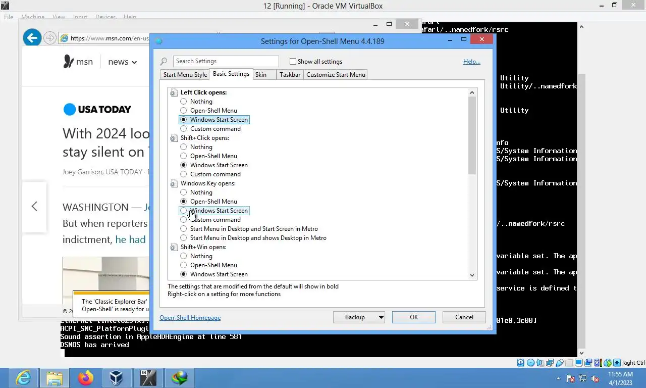
Task: Switch to the Basic Settings tab
Action: [231, 74]
